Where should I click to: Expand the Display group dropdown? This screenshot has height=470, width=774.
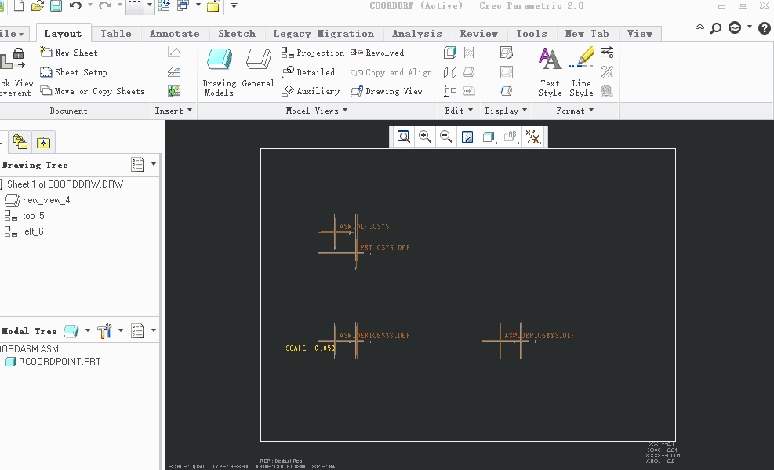pyautogui.click(x=524, y=110)
